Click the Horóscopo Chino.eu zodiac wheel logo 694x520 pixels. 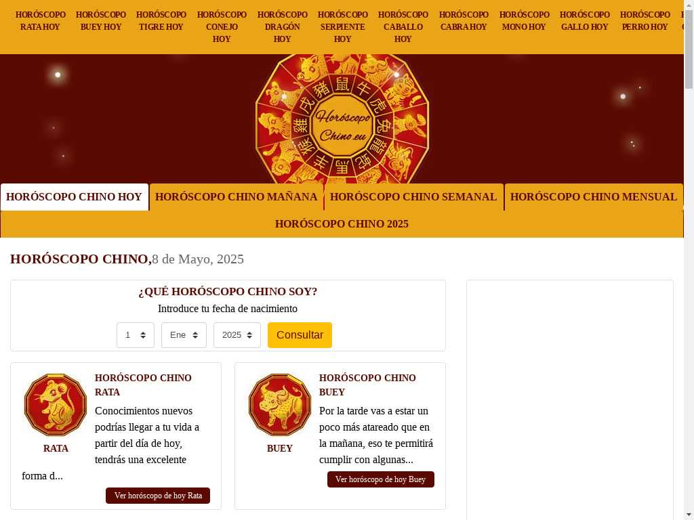pyautogui.click(x=342, y=118)
